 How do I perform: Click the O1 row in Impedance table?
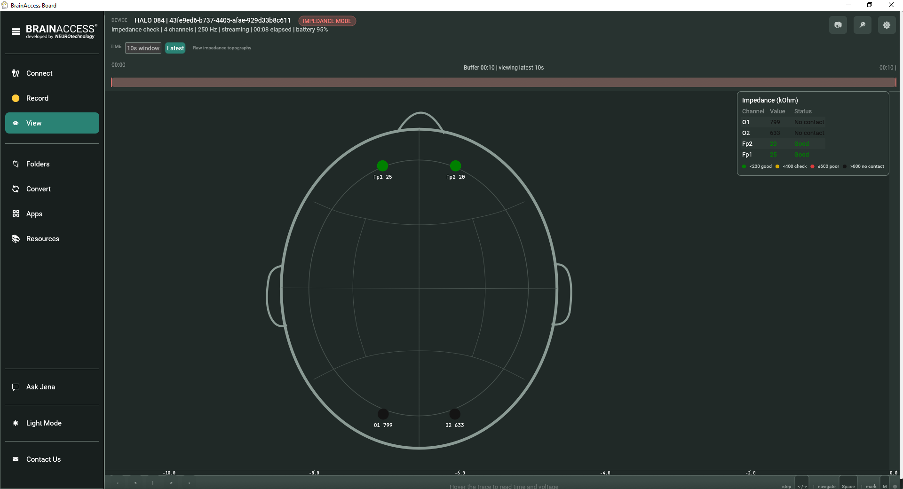point(783,122)
